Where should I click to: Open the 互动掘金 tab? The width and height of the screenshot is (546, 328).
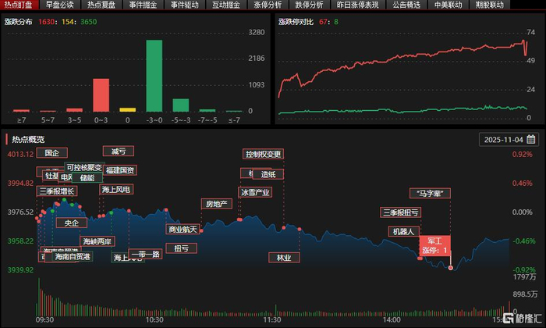226,5
